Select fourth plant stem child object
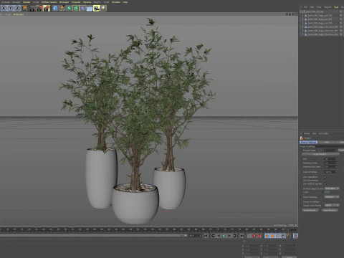Image resolution: width=344 pixels, height=258 pixels. (x=322, y=27)
